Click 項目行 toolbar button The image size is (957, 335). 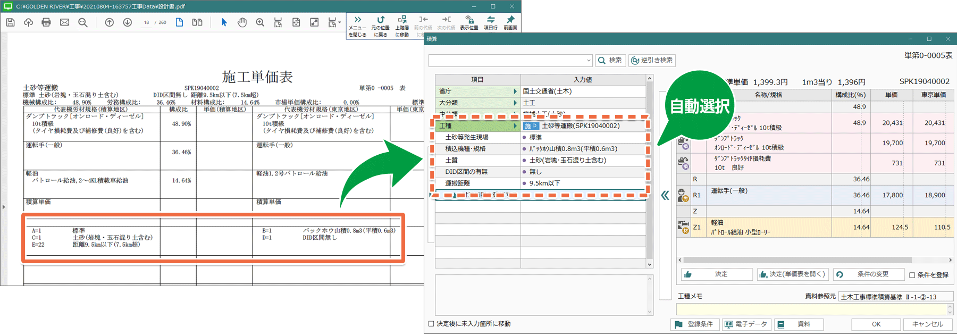coord(491,23)
